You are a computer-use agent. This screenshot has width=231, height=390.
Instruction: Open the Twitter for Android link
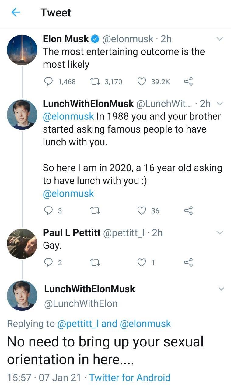click(130, 378)
